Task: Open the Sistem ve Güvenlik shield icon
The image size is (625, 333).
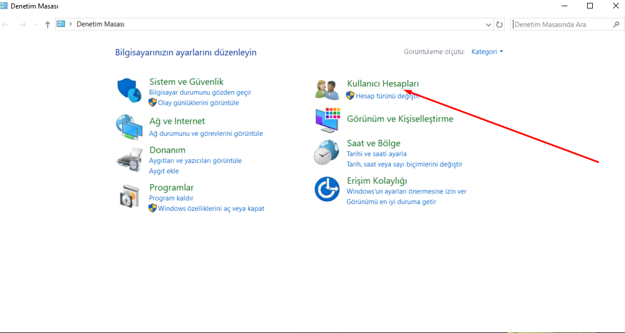Action: 129,90
